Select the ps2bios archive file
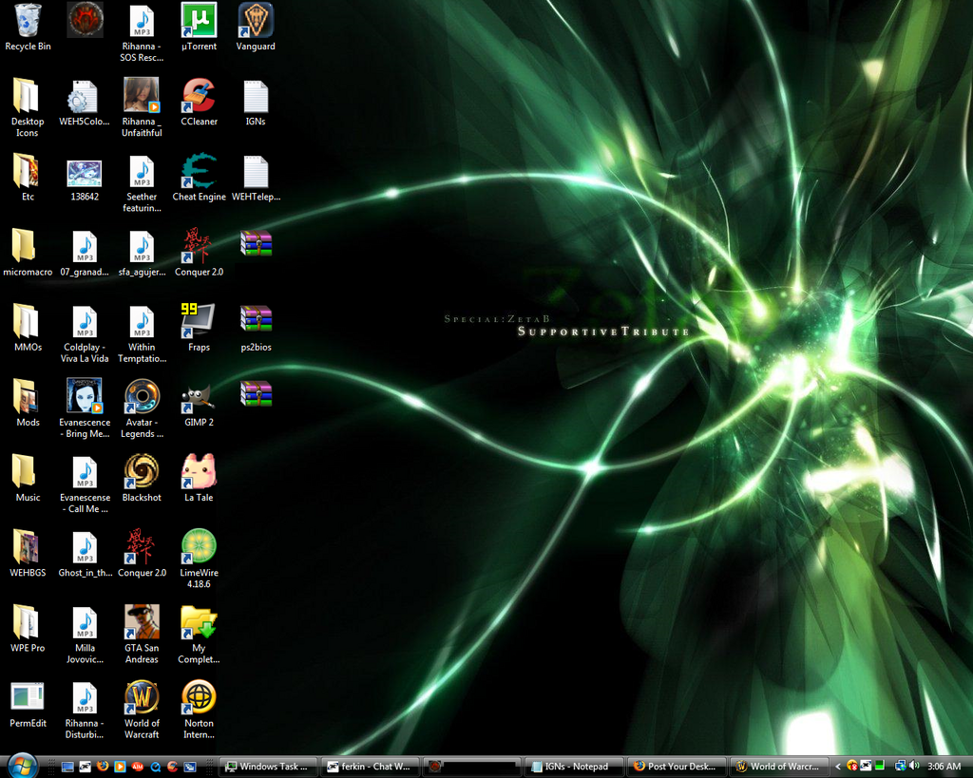The height and width of the screenshot is (778, 973). click(x=256, y=322)
